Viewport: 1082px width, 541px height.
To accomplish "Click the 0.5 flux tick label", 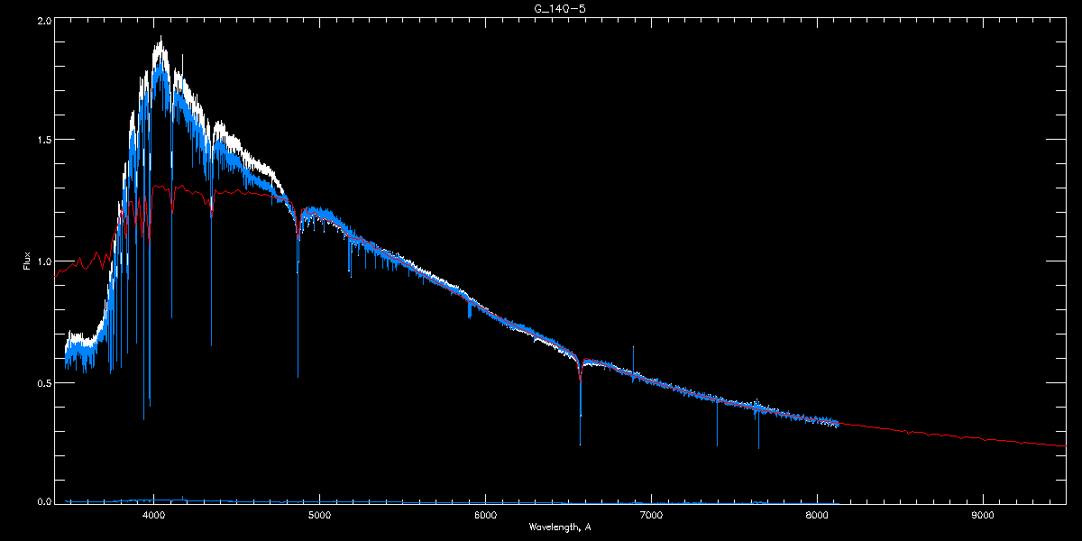I will point(43,382).
